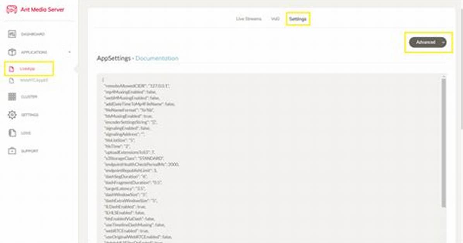
Task: Select WebRTCAppEE application in sidebar
Action: pyautogui.click(x=34, y=80)
